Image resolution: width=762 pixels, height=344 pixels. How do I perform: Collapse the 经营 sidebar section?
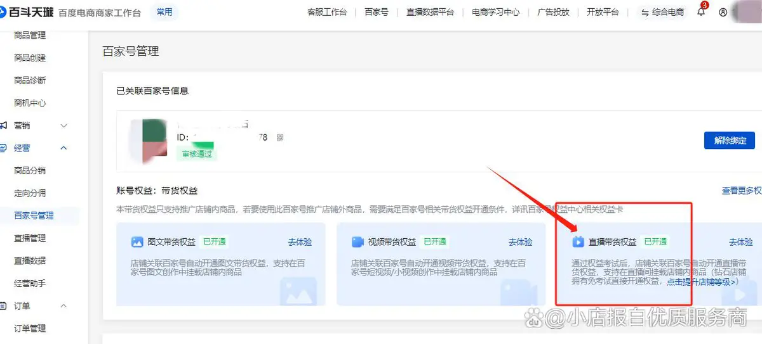pos(63,148)
